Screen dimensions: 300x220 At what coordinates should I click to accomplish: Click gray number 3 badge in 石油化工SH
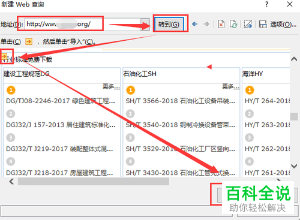(130, 138)
